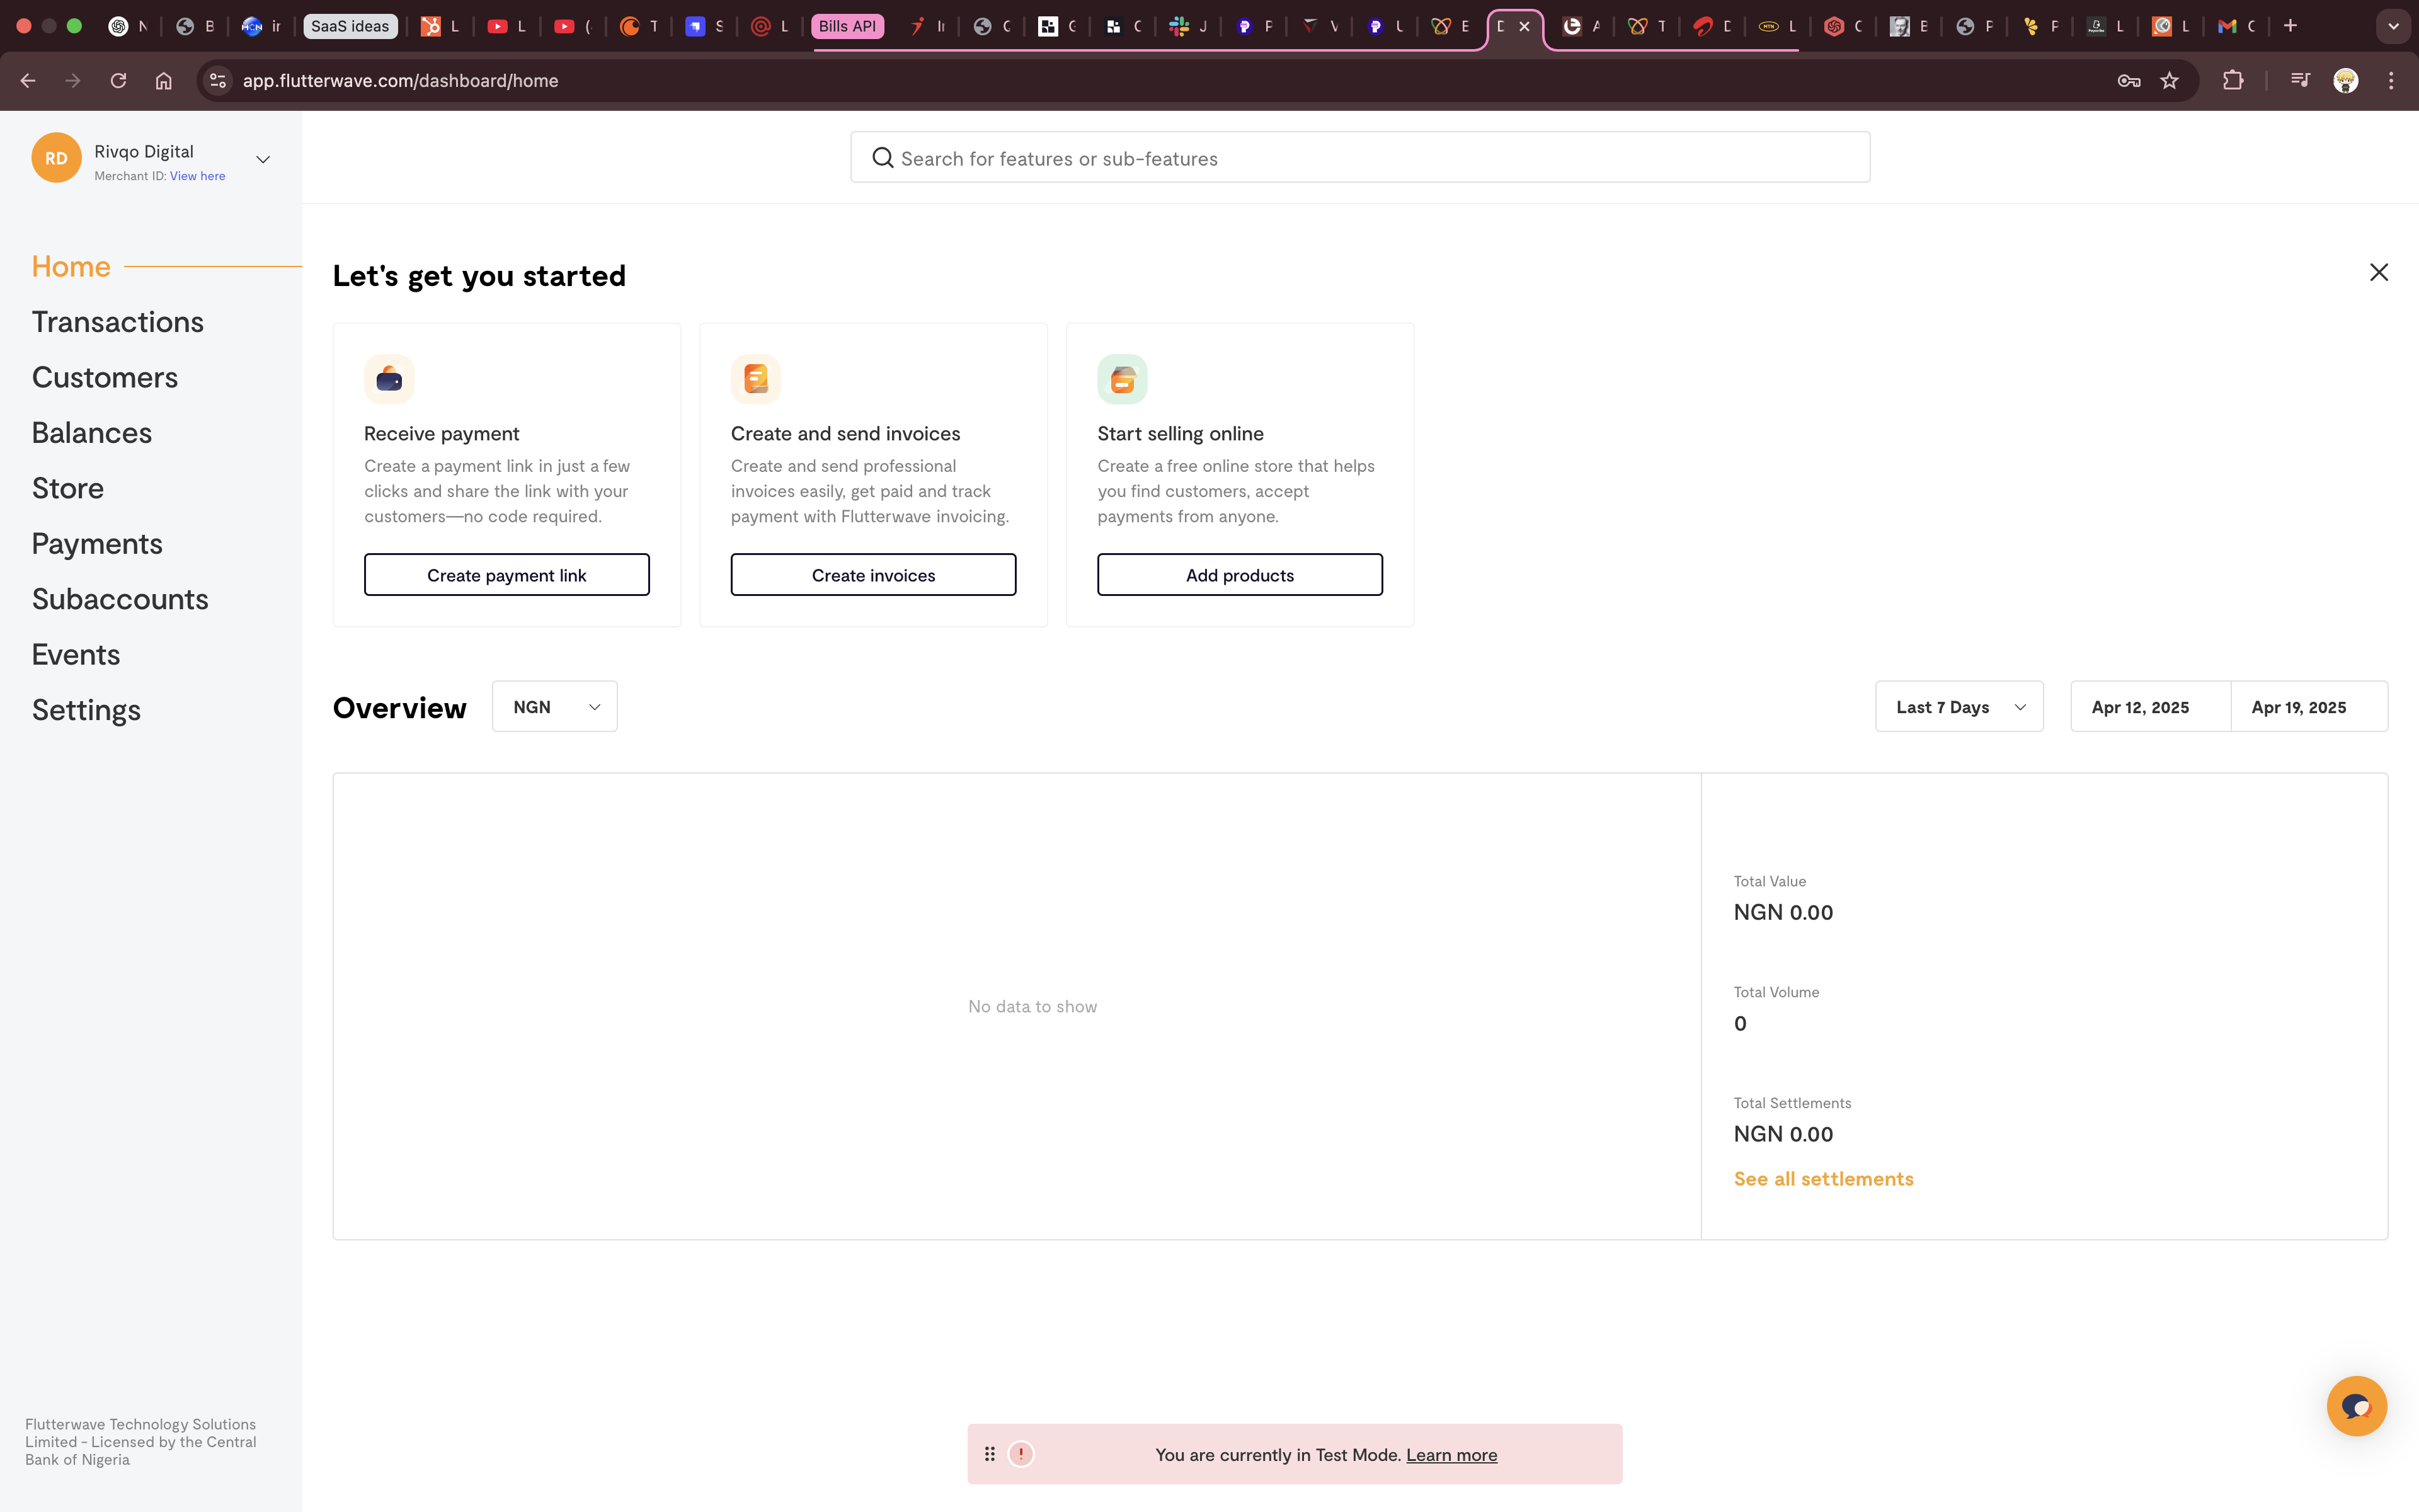Screen dimensions: 2419x1512
Task: Click the Create invoices button
Action: (874, 575)
